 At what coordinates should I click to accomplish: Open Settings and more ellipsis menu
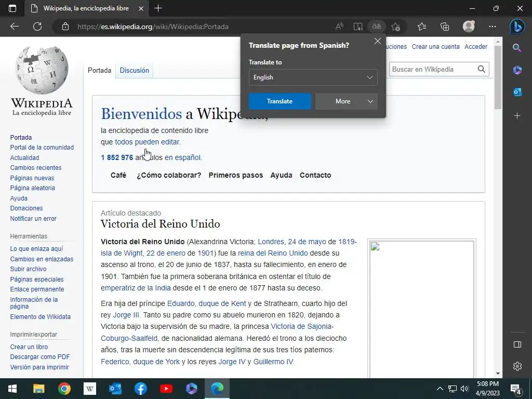coord(493,26)
